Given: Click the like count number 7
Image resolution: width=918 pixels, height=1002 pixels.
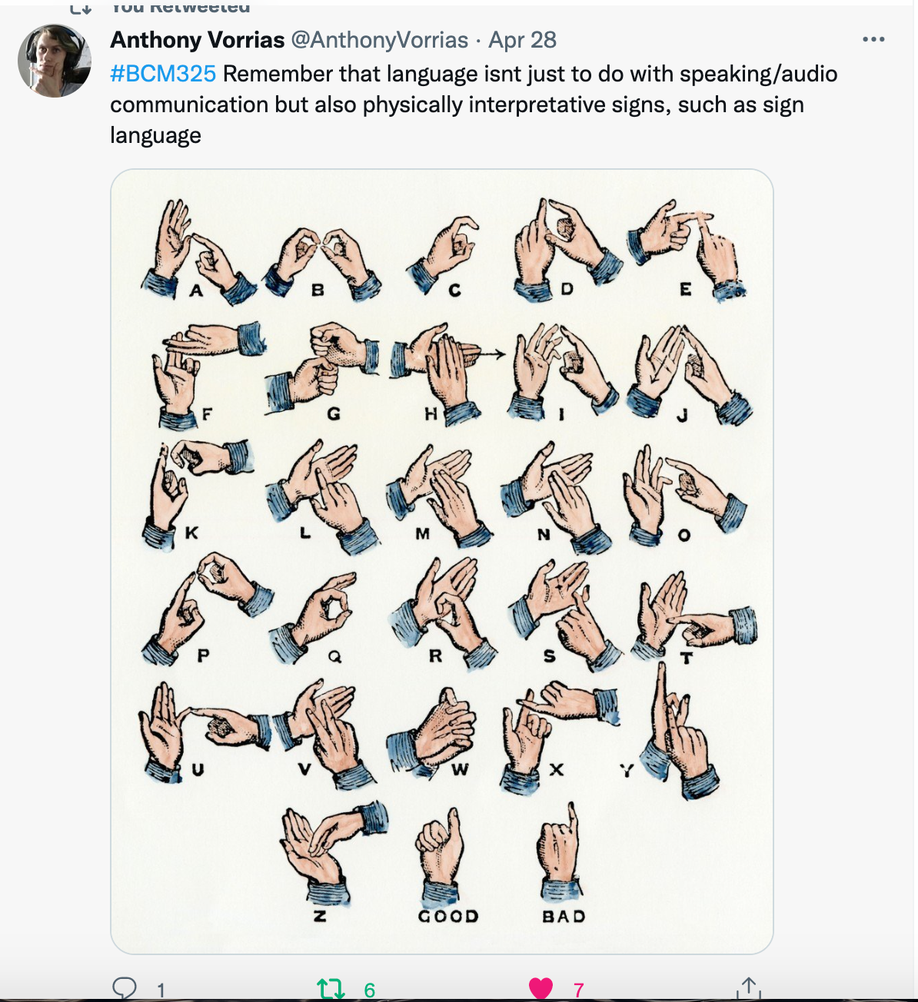Looking at the screenshot, I should pyautogui.click(x=579, y=990).
